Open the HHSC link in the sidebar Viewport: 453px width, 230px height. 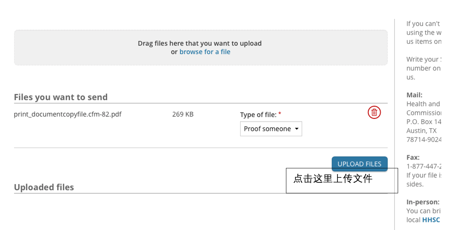(x=431, y=220)
